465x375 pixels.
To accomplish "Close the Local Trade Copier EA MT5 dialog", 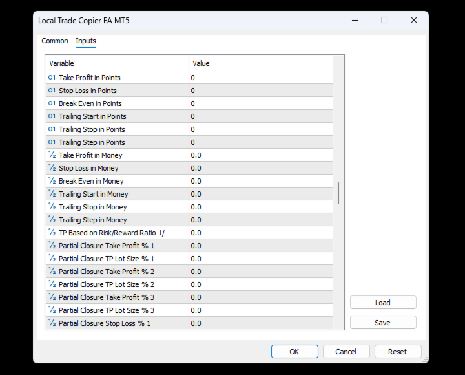I will pos(414,20).
